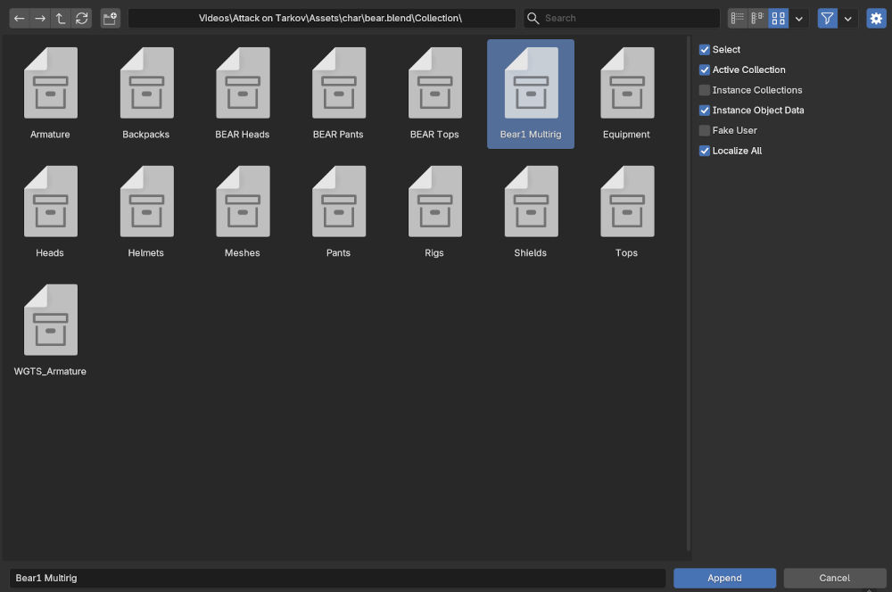This screenshot has width=892, height=592.
Task: Expand the filter type dropdown
Action: pos(848,18)
